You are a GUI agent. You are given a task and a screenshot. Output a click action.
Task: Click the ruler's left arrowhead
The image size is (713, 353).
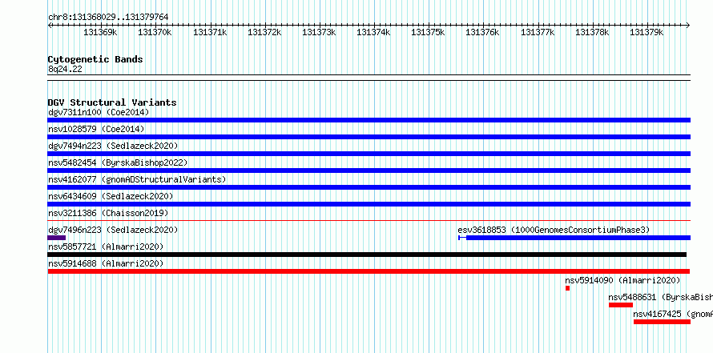pos(50,26)
